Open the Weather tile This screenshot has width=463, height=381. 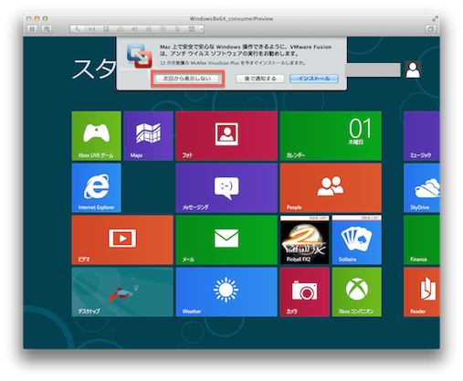[226, 292]
